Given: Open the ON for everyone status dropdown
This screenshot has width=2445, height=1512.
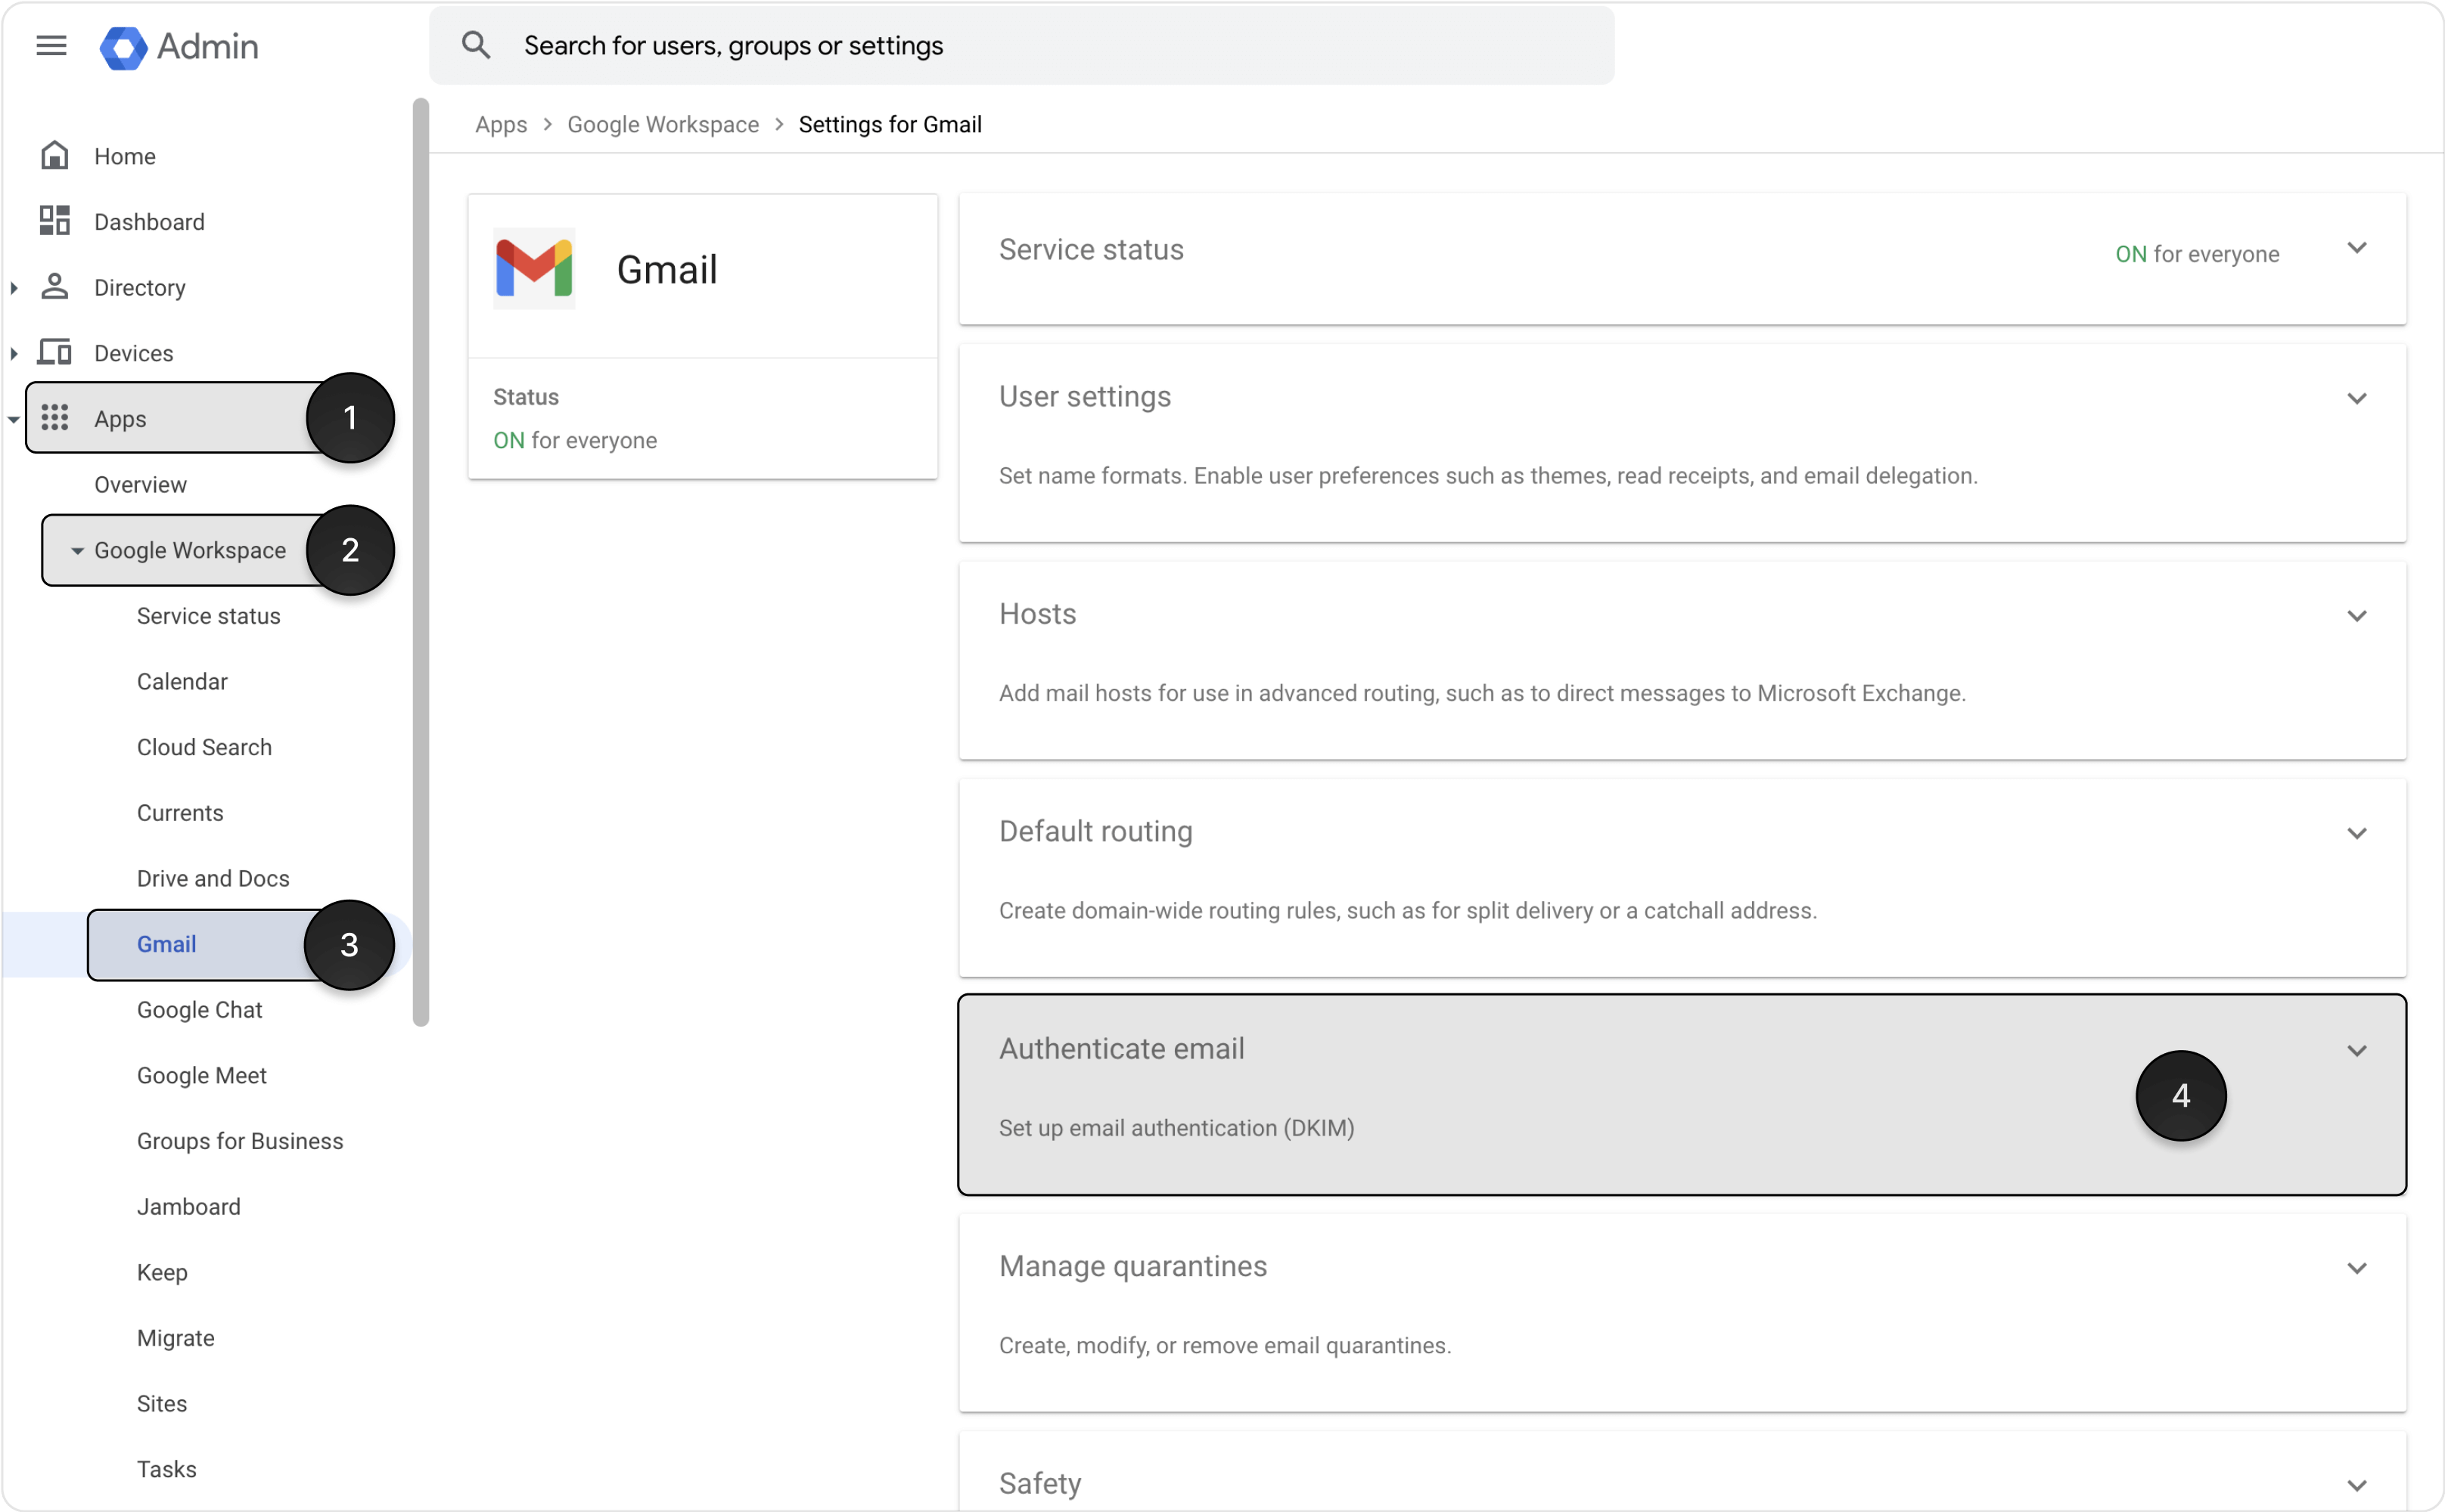Looking at the screenshot, I should pos(2358,248).
